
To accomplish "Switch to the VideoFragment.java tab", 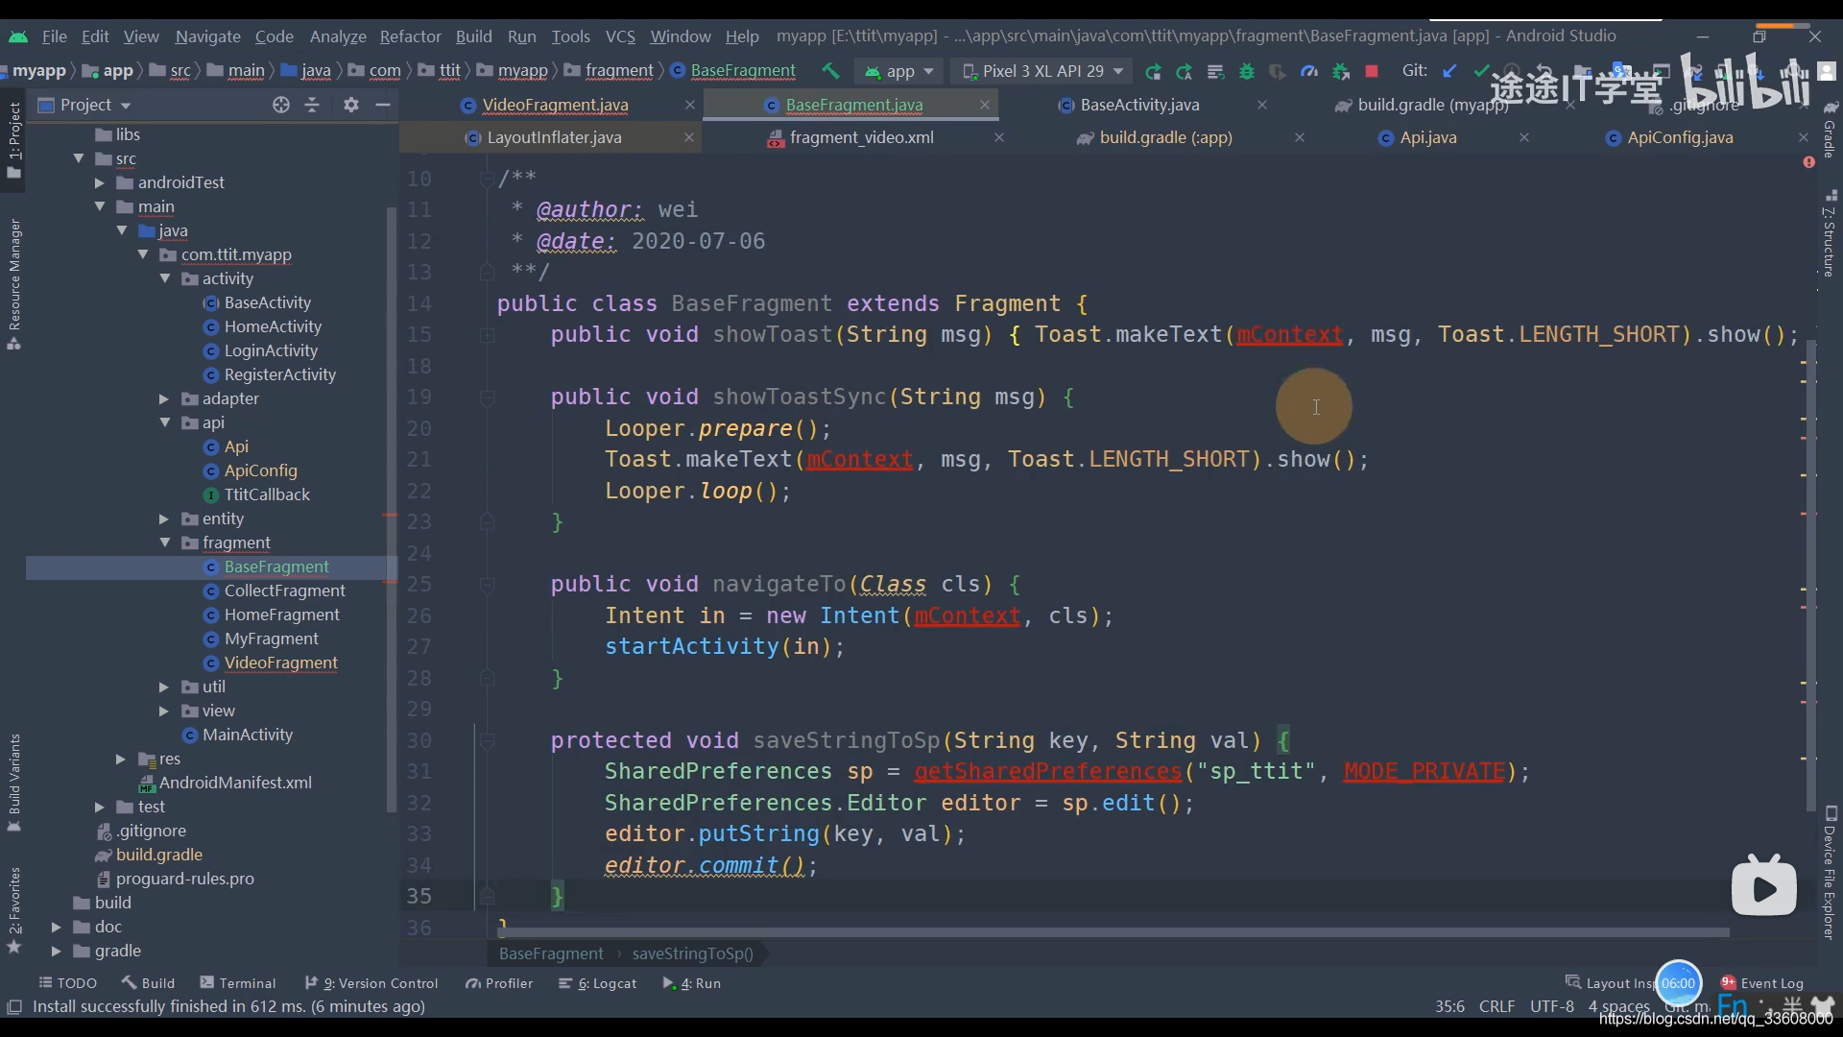I will (555, 105).
